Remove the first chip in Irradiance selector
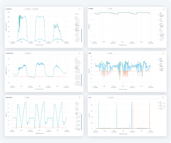The width and height of the screenshot is (171, 143). (25, 9)
